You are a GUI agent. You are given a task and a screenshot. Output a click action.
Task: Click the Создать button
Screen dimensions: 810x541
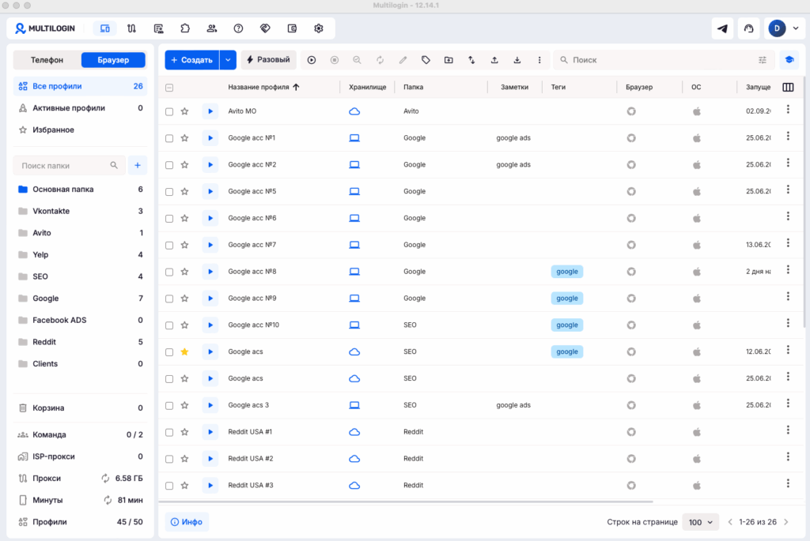coord(192,60)
